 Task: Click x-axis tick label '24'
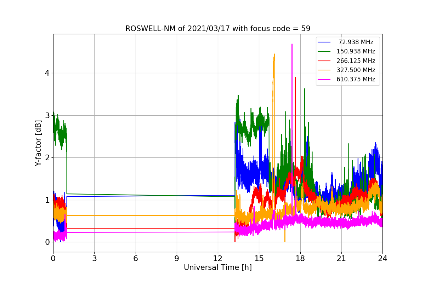(382, 259)
